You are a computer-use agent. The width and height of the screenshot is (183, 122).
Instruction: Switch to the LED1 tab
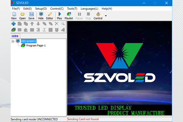(x=15, y=36)
